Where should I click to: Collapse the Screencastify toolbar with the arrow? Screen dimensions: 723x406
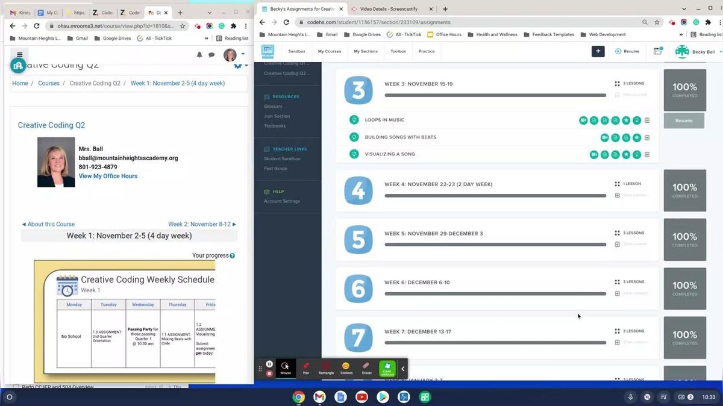coord(403,369)
